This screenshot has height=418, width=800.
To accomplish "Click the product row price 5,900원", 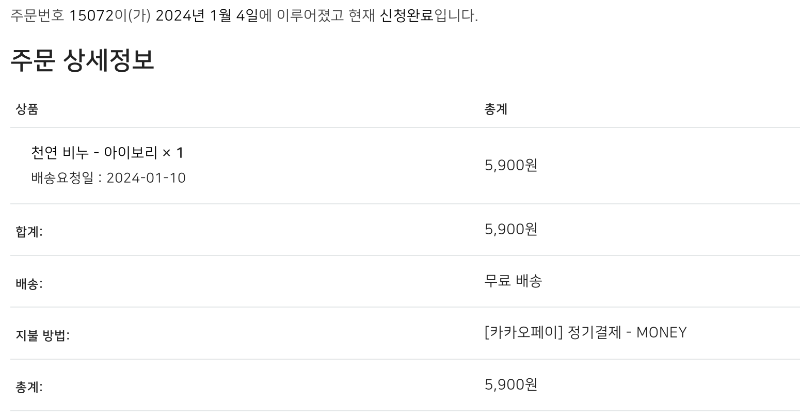I will pos(511,165).
